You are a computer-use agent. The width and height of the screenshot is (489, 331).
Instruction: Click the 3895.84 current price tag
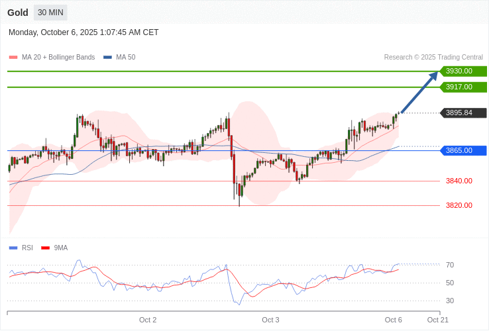pos(462,113)
